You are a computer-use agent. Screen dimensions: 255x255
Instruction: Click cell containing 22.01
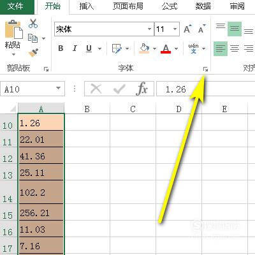pos(41,139)
